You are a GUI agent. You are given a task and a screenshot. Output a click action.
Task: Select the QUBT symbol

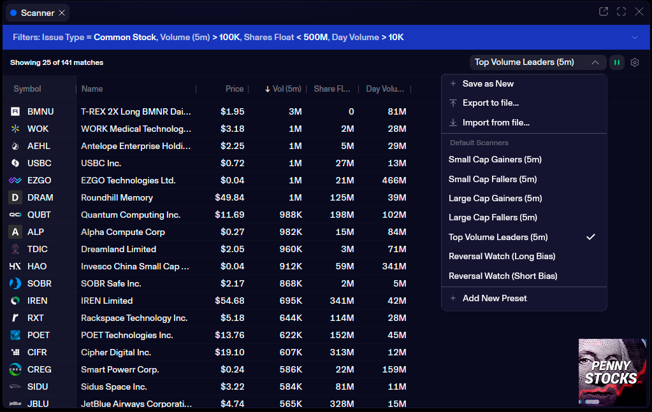click(39, 215)
